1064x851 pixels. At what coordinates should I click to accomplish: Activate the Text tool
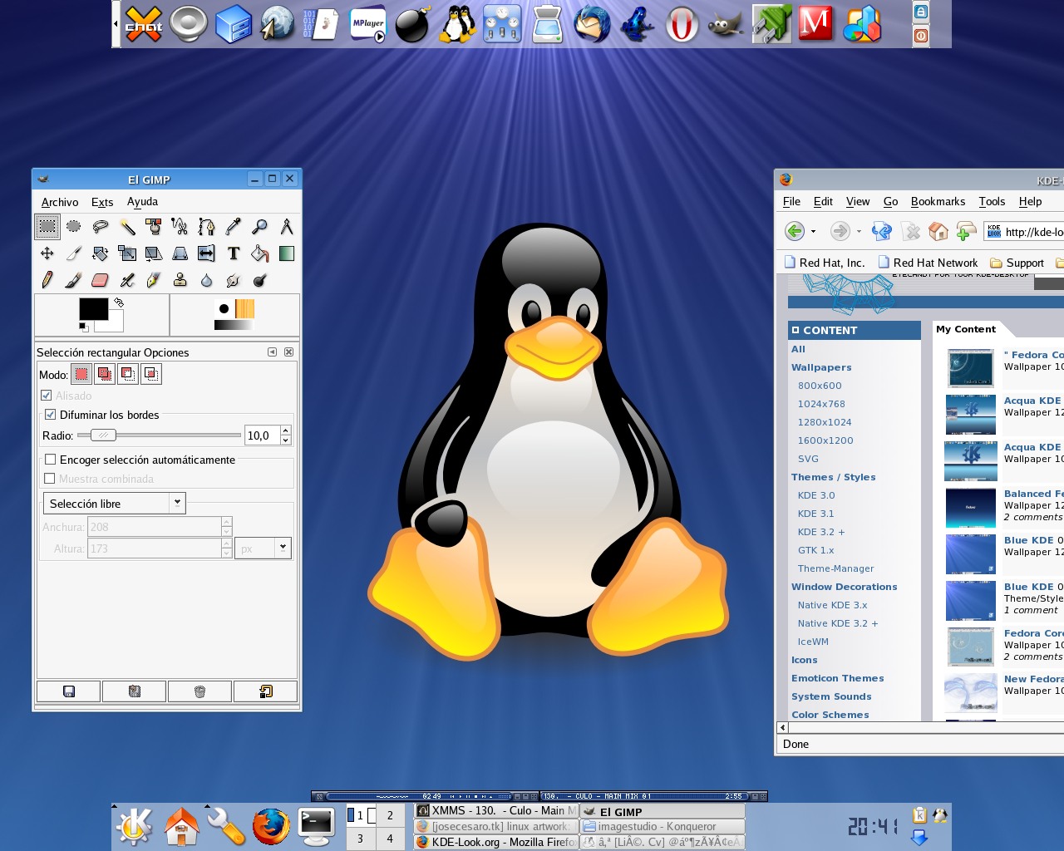pyautogui.click(x=234, y=253)
